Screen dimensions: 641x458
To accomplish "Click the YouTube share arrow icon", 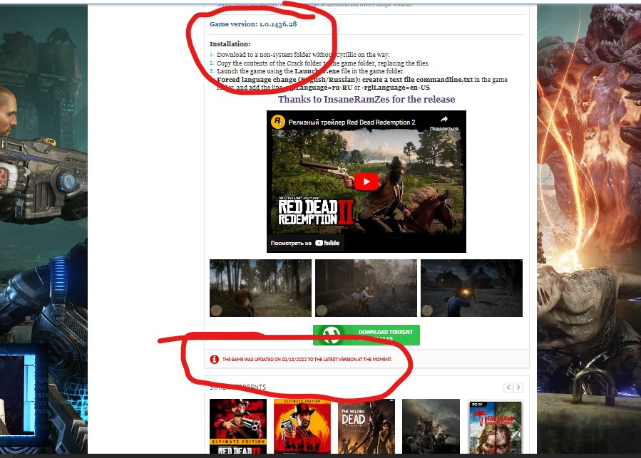I will (x=443, y=120).
